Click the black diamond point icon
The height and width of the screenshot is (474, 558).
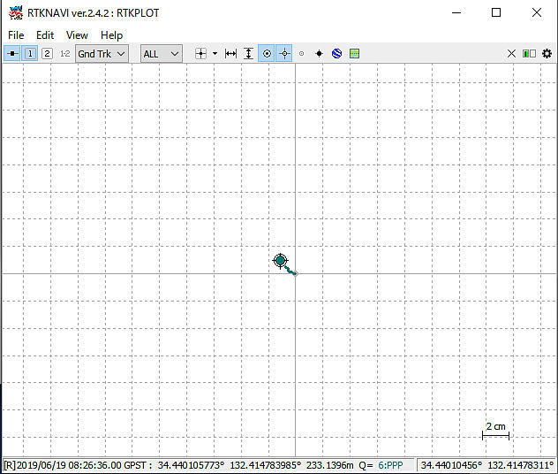tap(320, 54)
